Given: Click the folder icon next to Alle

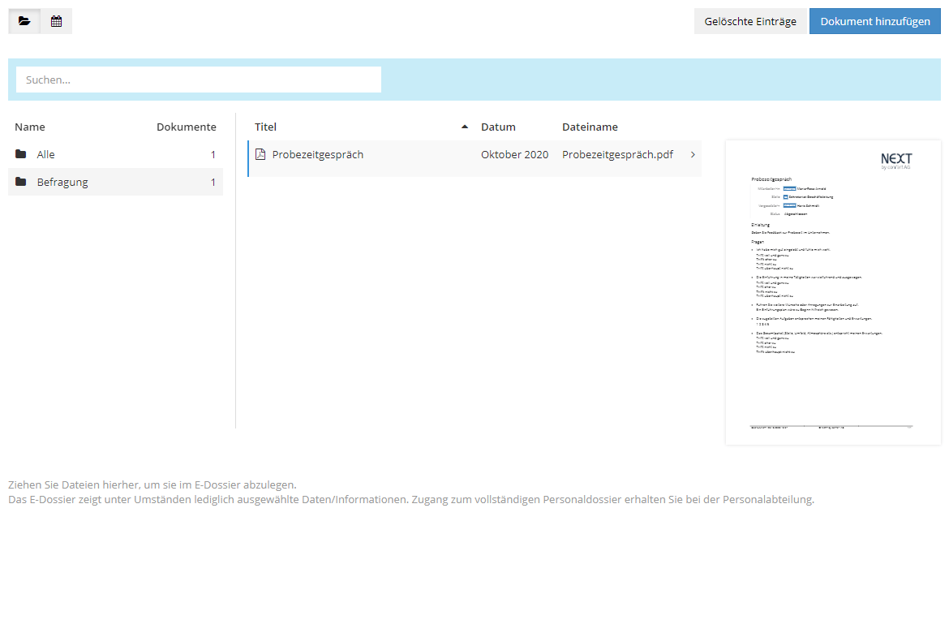Looking at the screenshot, I should pos(21,154).
